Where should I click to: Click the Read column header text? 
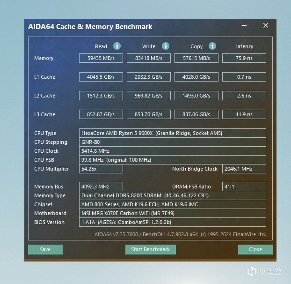101,46
